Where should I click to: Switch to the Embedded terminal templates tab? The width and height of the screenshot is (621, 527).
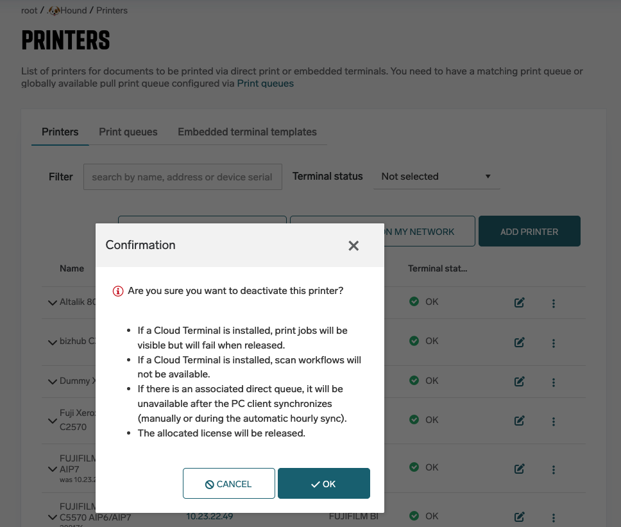[247, 132]
